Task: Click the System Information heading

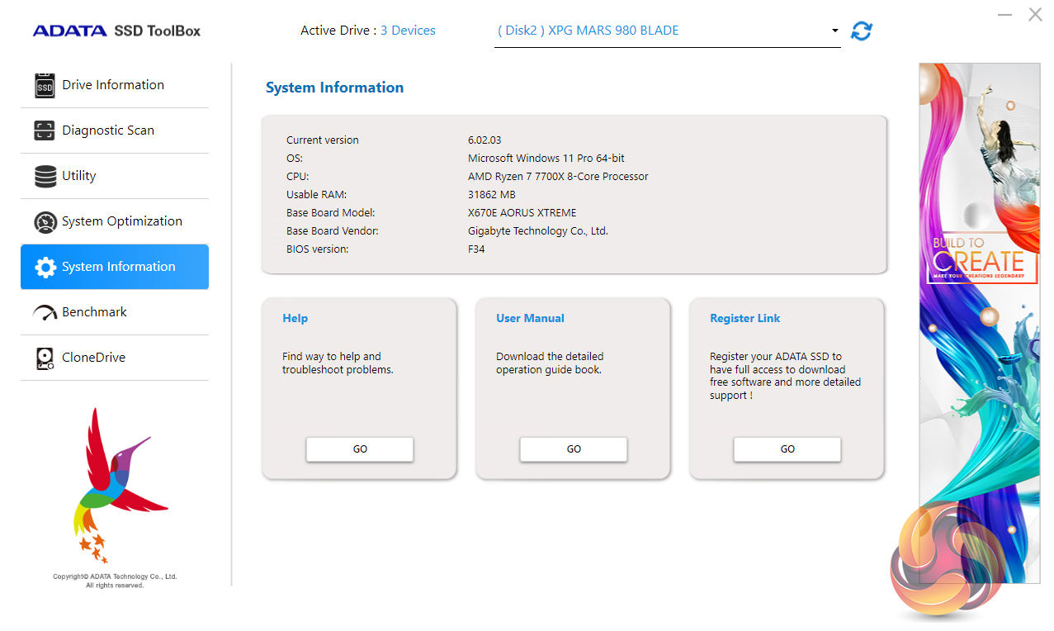Action: [x=334, y=88]
